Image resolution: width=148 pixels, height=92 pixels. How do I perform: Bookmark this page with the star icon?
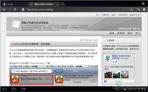[131, 9]
